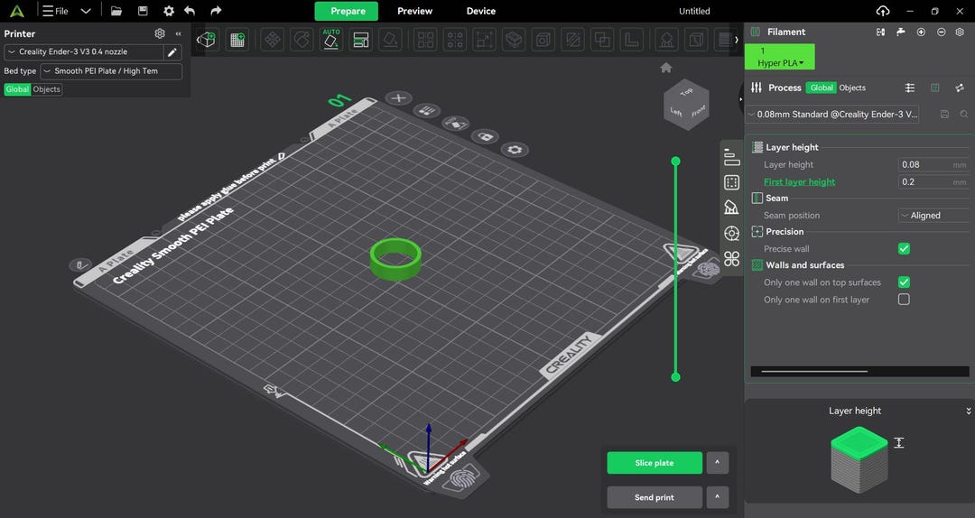Uncheck Only one wall on top surfaces
The image size is (975, 518).
click(904, 282)
